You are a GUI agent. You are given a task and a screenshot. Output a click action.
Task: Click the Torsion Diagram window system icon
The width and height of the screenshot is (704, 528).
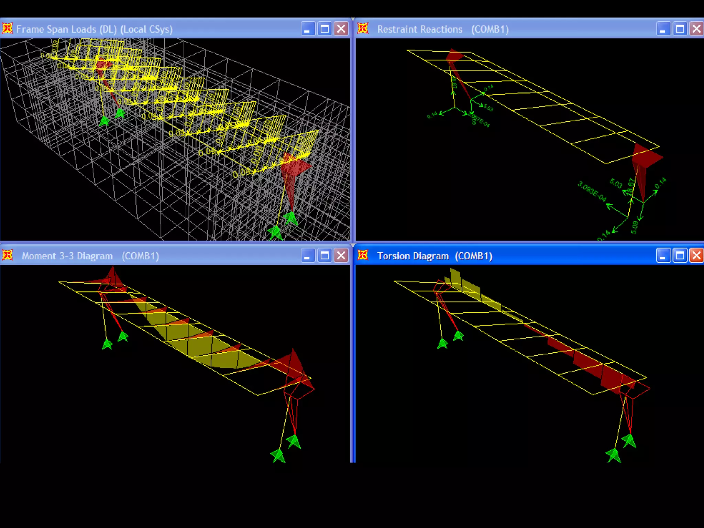click(x=363, y=255)
